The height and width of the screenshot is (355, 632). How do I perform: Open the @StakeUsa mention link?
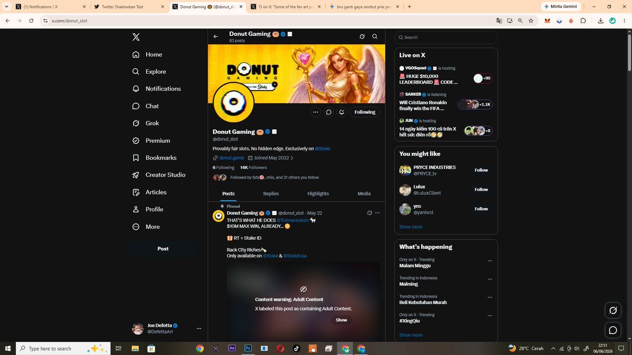tap(295, 256)
